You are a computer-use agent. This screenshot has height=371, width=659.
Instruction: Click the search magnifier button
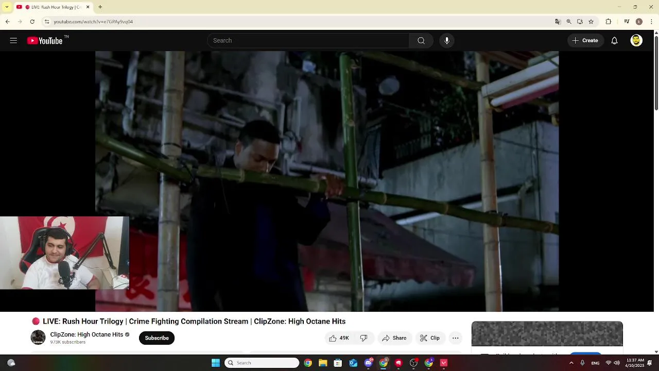421,41
